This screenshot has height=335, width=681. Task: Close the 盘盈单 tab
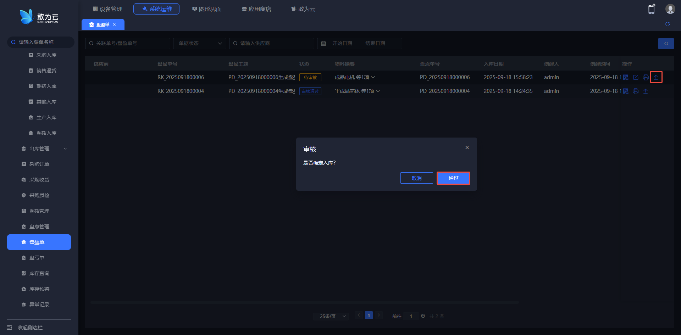[x=114, y=24]
